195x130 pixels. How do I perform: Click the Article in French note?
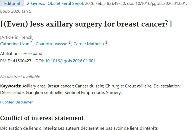coord(17,37)
